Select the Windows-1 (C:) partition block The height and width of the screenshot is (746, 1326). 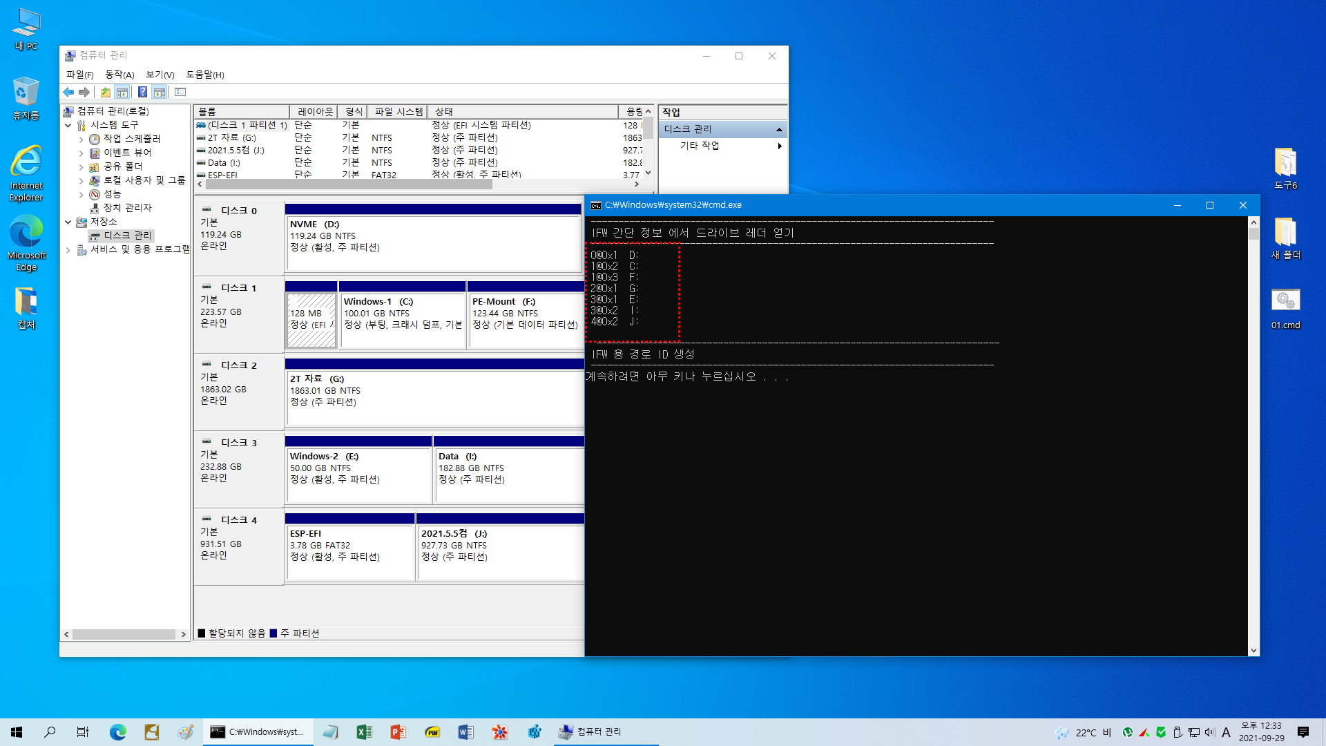(x=403, y=321)
